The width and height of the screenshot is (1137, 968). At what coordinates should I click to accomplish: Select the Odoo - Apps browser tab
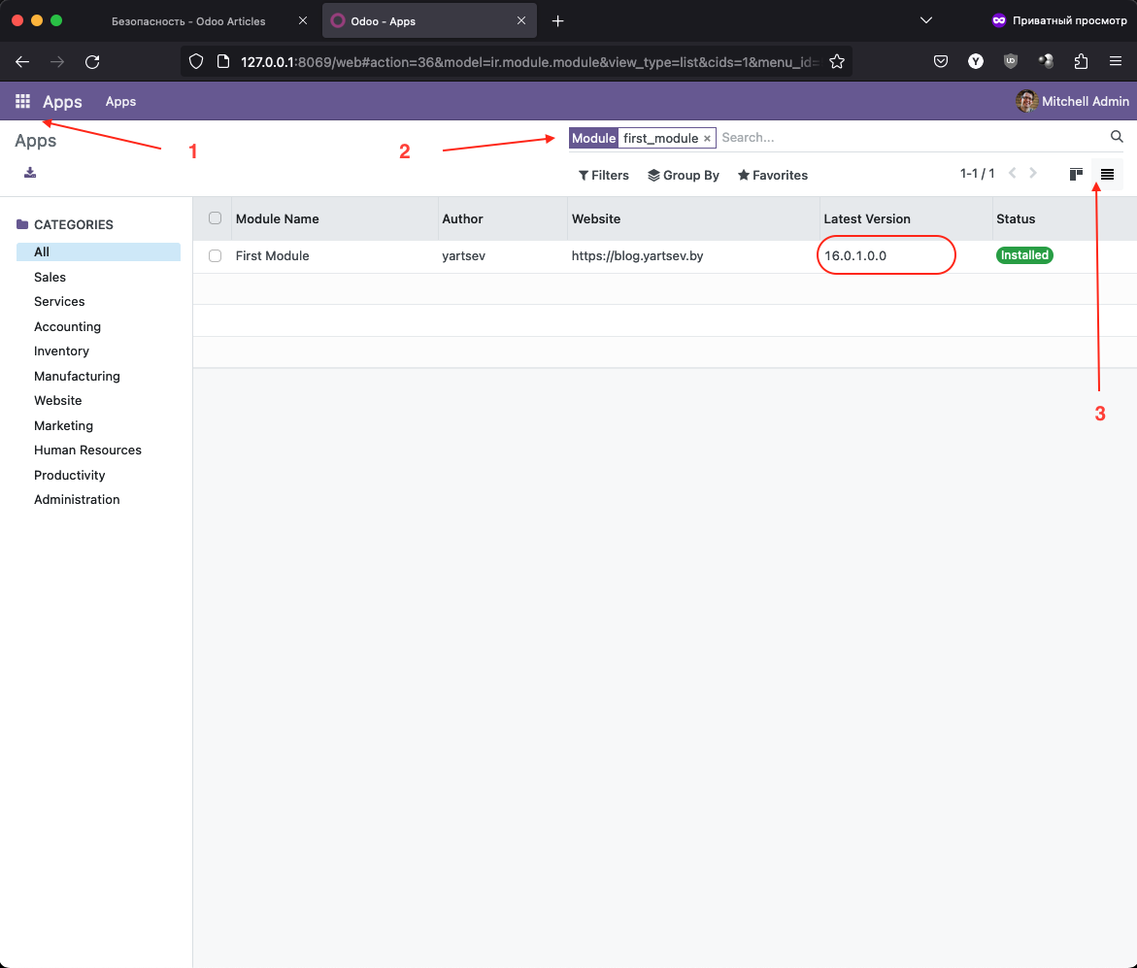pos(429,21)
